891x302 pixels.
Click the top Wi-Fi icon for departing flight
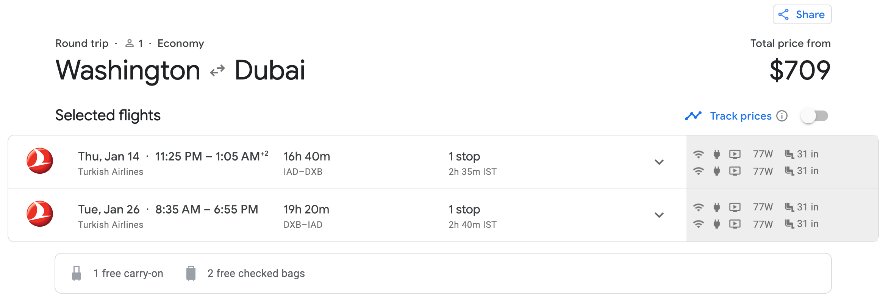699,154
